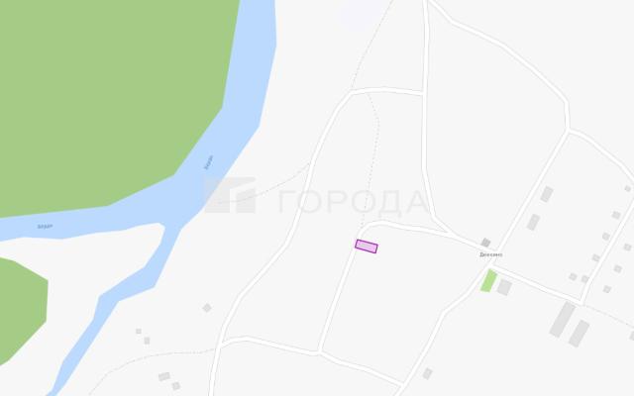Click the small bright green plot by the village
Image resolution: width=634 pixels, height=396 pixels.
pyautogui.click(x=488, y=281)
